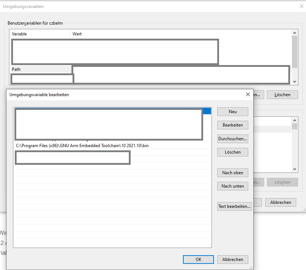Click Abbrechen in the edit dialog
The image size is (306, 270).
point(232,259)
